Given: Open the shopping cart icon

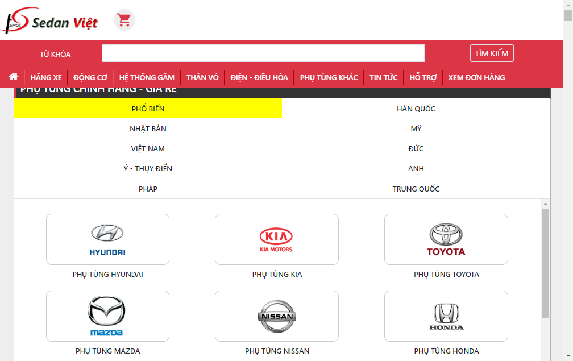Looking at the screenshot, I should tap(124, 20).
